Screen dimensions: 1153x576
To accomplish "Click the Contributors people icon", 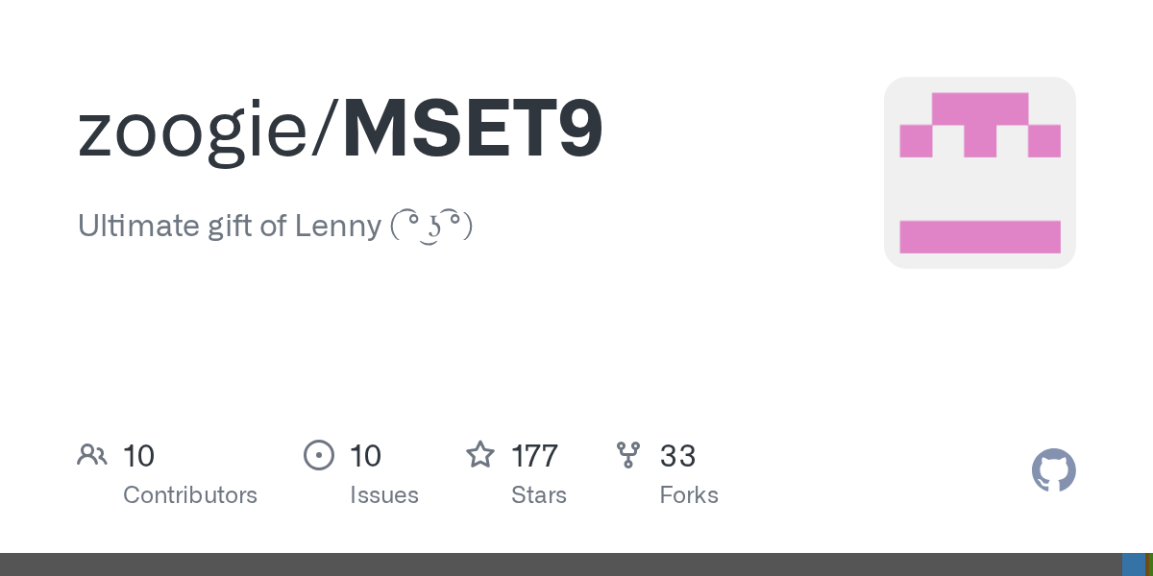I will pos(92,455).
